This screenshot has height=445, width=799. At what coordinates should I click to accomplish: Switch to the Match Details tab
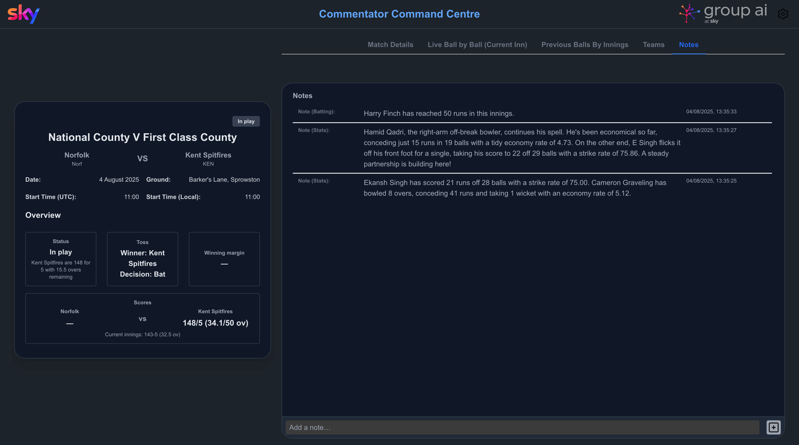click(390, 44)
